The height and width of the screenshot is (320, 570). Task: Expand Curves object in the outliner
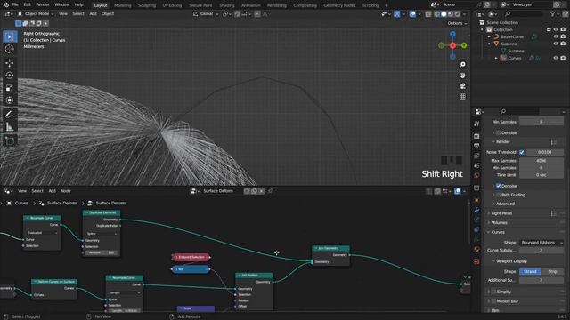tap(496, 58)
